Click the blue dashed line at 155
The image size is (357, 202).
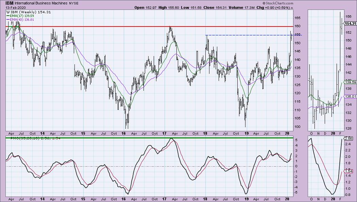coord(254,35)
